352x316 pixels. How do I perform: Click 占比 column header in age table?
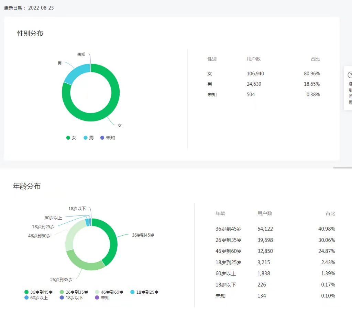click(x=330, y=213)
